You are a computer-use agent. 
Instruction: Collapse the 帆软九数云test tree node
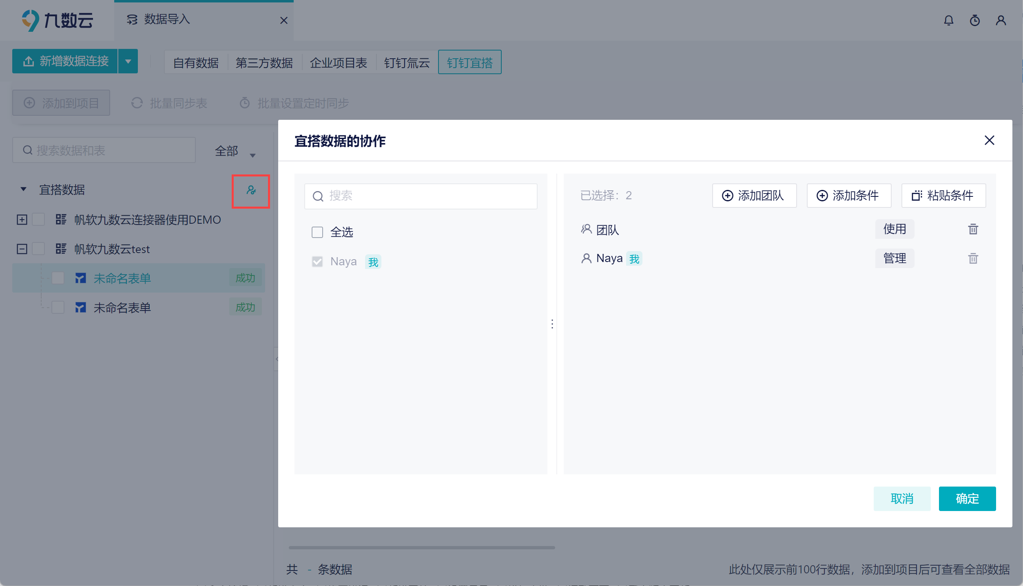pos(22,249)
